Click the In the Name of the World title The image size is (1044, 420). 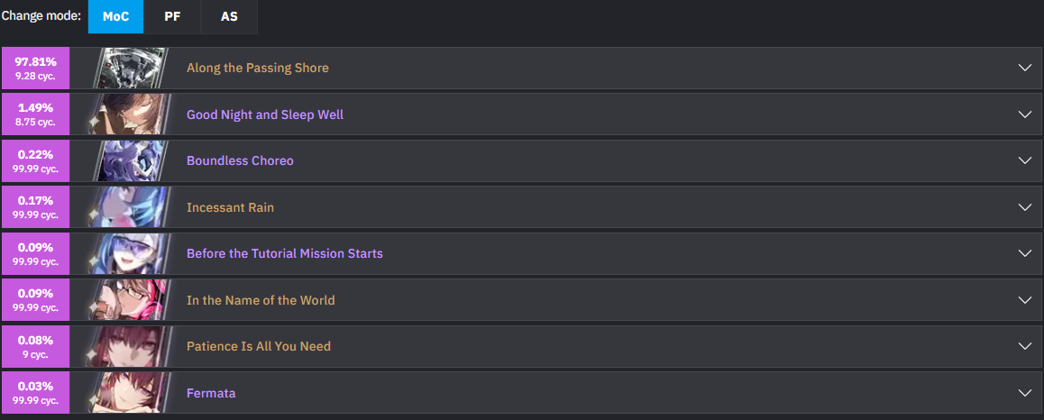click(261, 300)
